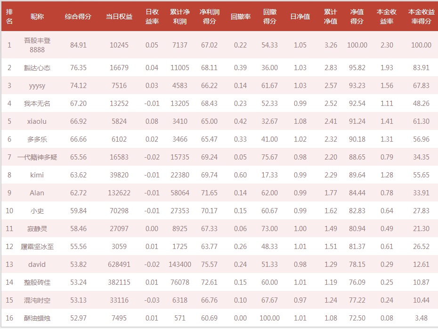Screen dimensions: 438x329
Task: Click drawdown score 48.33
Action: [269, 246]
